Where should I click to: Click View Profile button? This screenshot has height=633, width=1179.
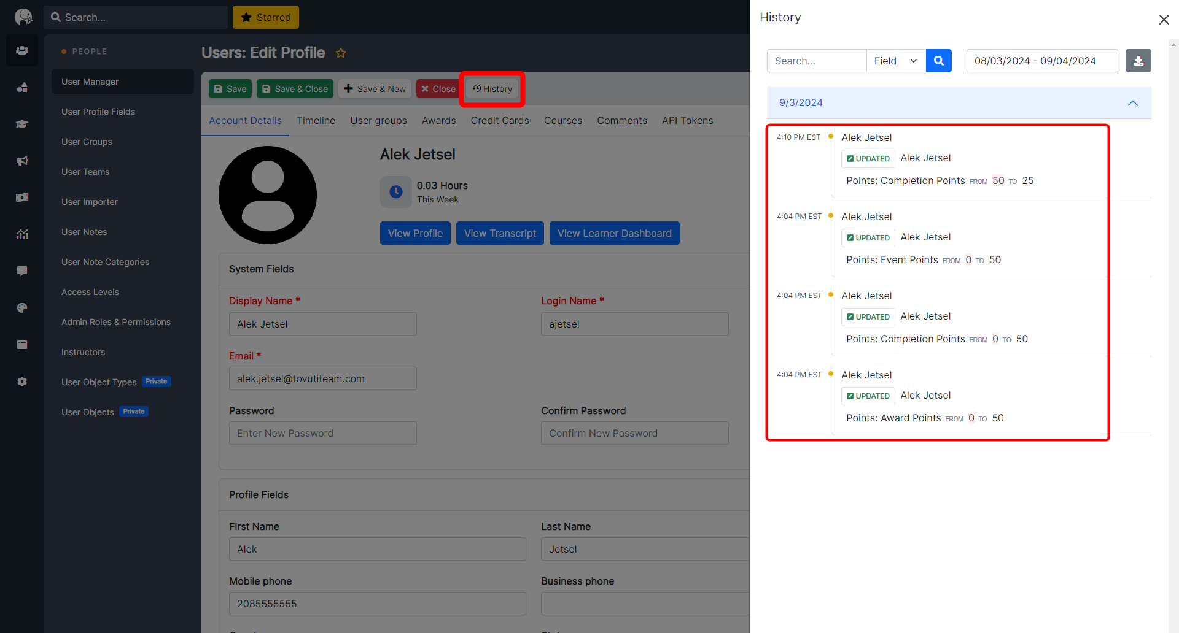pos(415,233)
